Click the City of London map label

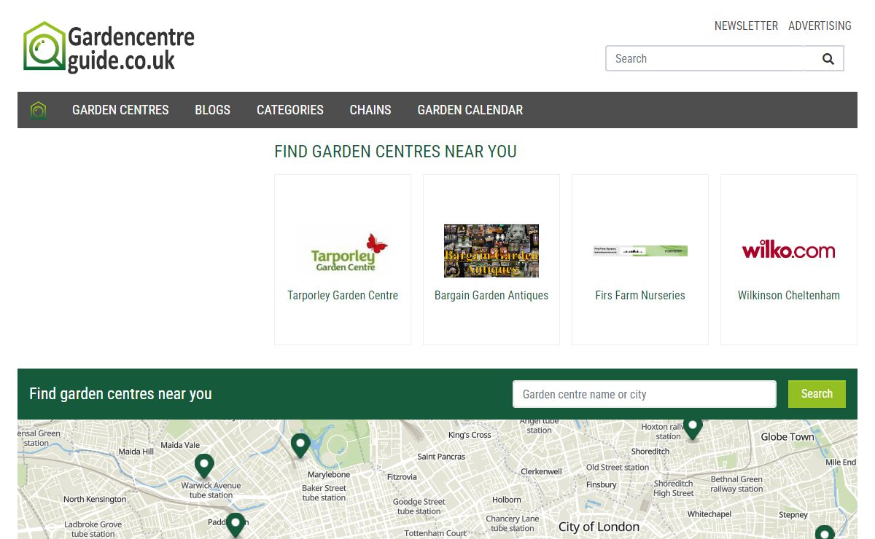click(599, 527)
